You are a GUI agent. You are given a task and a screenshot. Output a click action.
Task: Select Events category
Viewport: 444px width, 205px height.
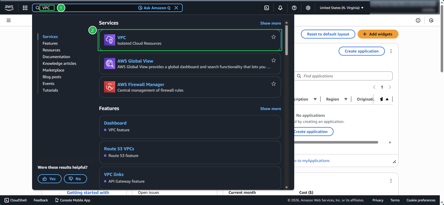click(x=49, y=84)
